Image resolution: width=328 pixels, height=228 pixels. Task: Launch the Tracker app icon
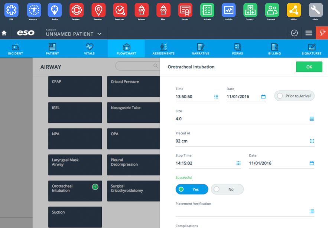click(x=55, y=10)
